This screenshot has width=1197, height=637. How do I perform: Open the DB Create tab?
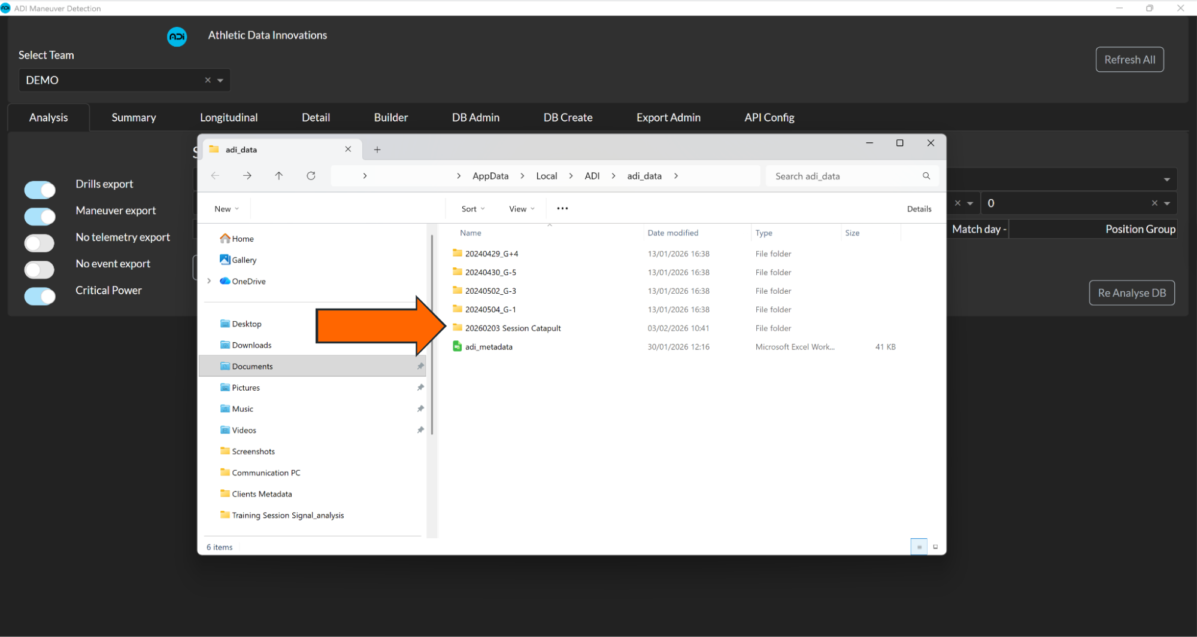568,117
